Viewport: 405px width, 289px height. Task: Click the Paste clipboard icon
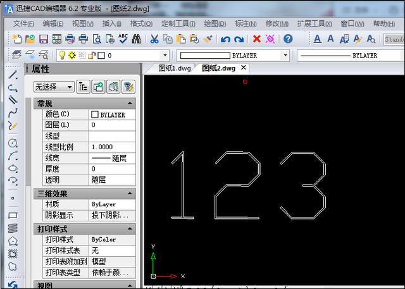pyautogui.click(x=181, y=39)
